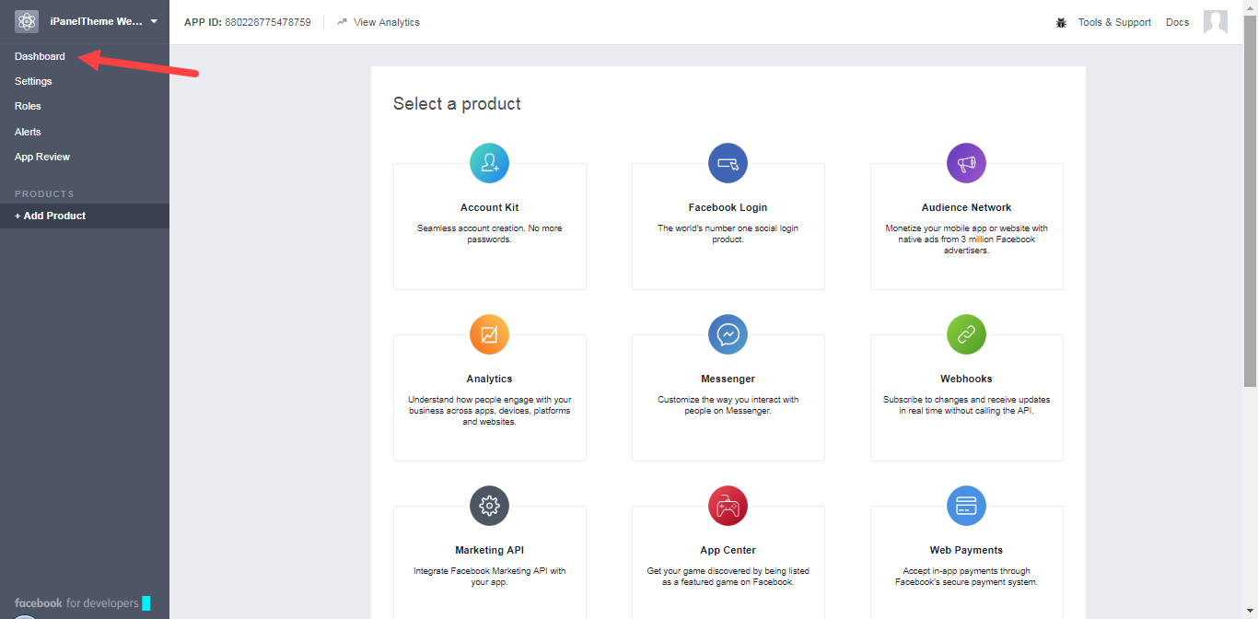1258x619 pixels.
Task: Click 'Monetize your mobile app' description text
Action: (x=966, y=239)
